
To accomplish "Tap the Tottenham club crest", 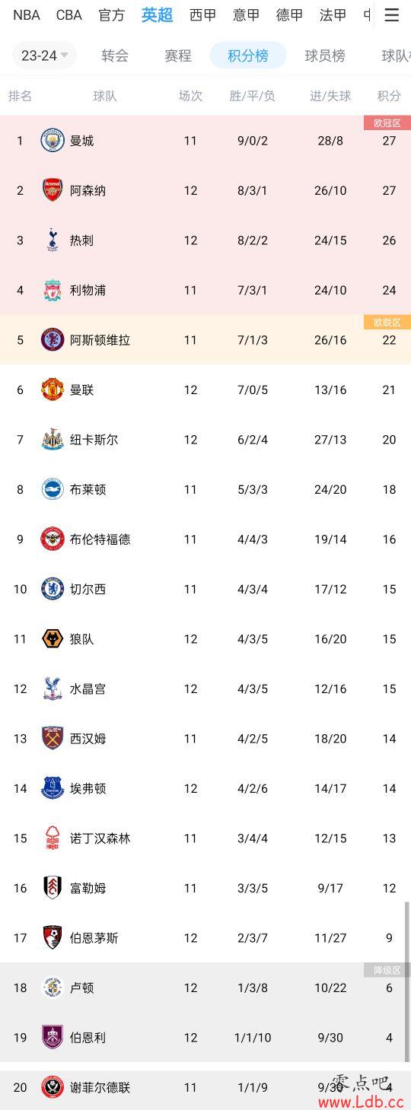I will [x=53, y=240].
